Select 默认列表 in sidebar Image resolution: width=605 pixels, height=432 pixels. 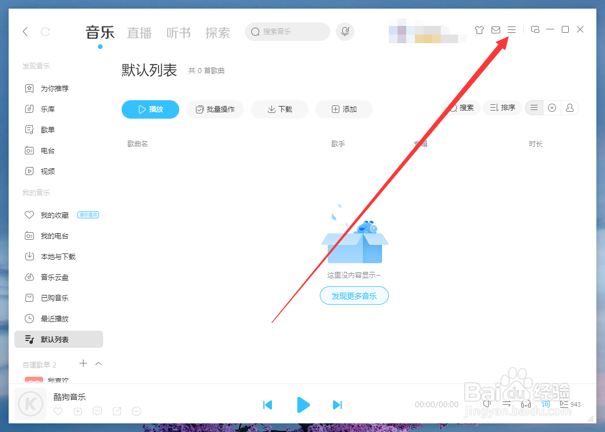point(59,339)
